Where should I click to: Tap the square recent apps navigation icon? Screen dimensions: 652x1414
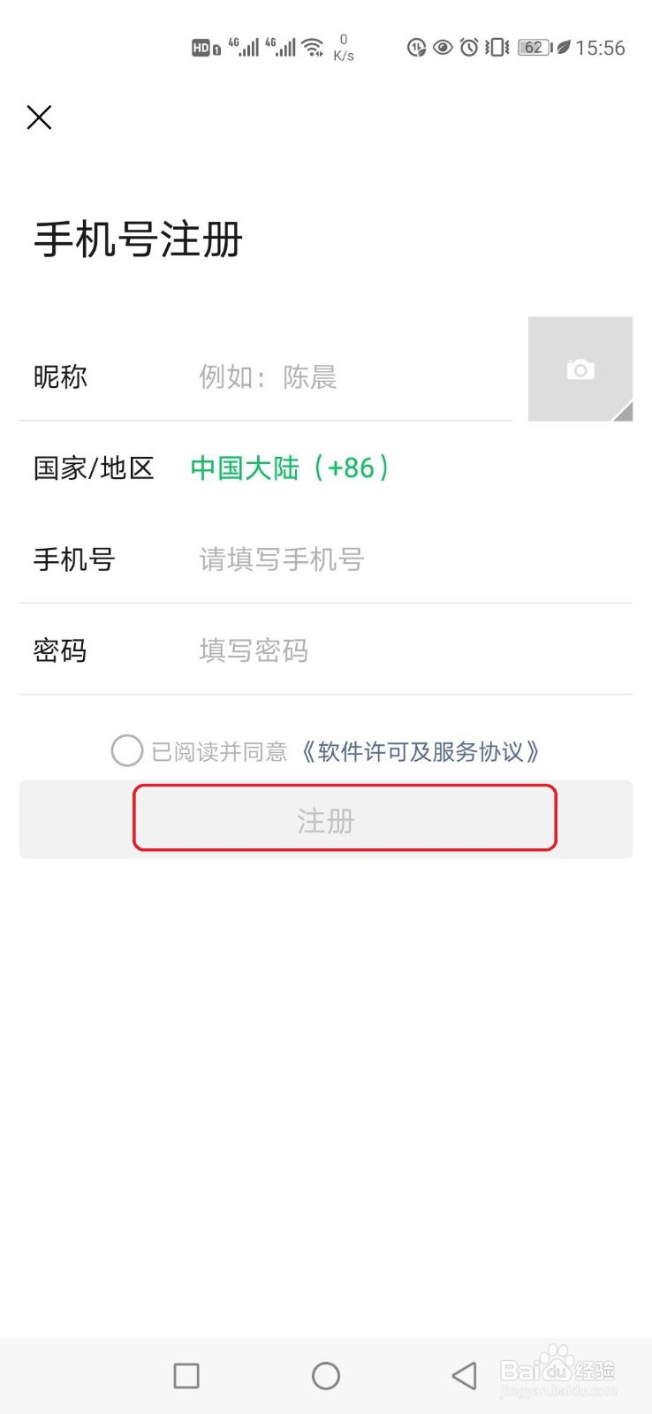[x=186, y=1376]
